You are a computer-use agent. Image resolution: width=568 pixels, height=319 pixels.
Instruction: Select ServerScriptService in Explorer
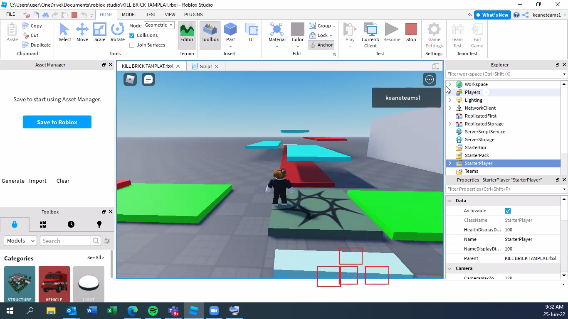click(x=485, y=132)
